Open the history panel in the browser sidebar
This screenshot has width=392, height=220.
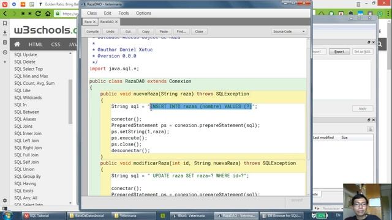tap(5, 53)
